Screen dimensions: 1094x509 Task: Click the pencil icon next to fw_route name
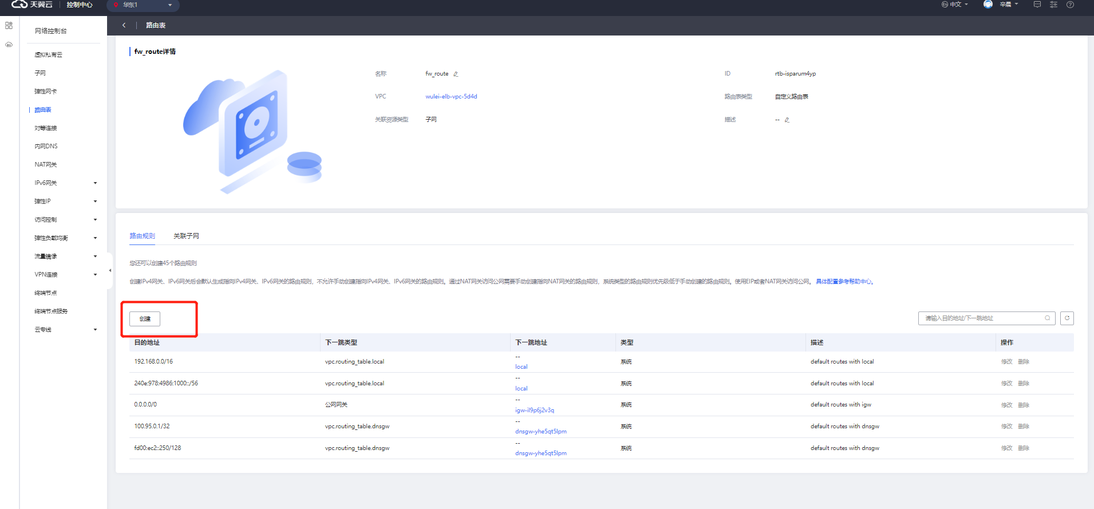point(456,74)
